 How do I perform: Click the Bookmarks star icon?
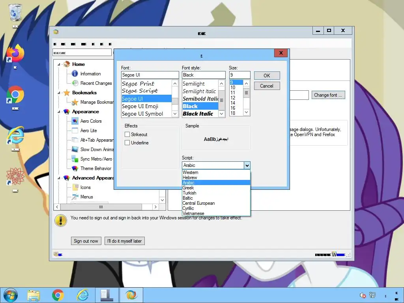[67, 93]
